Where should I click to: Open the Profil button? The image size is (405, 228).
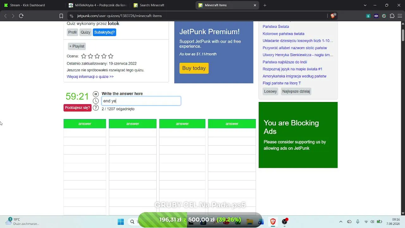[72, 32]
